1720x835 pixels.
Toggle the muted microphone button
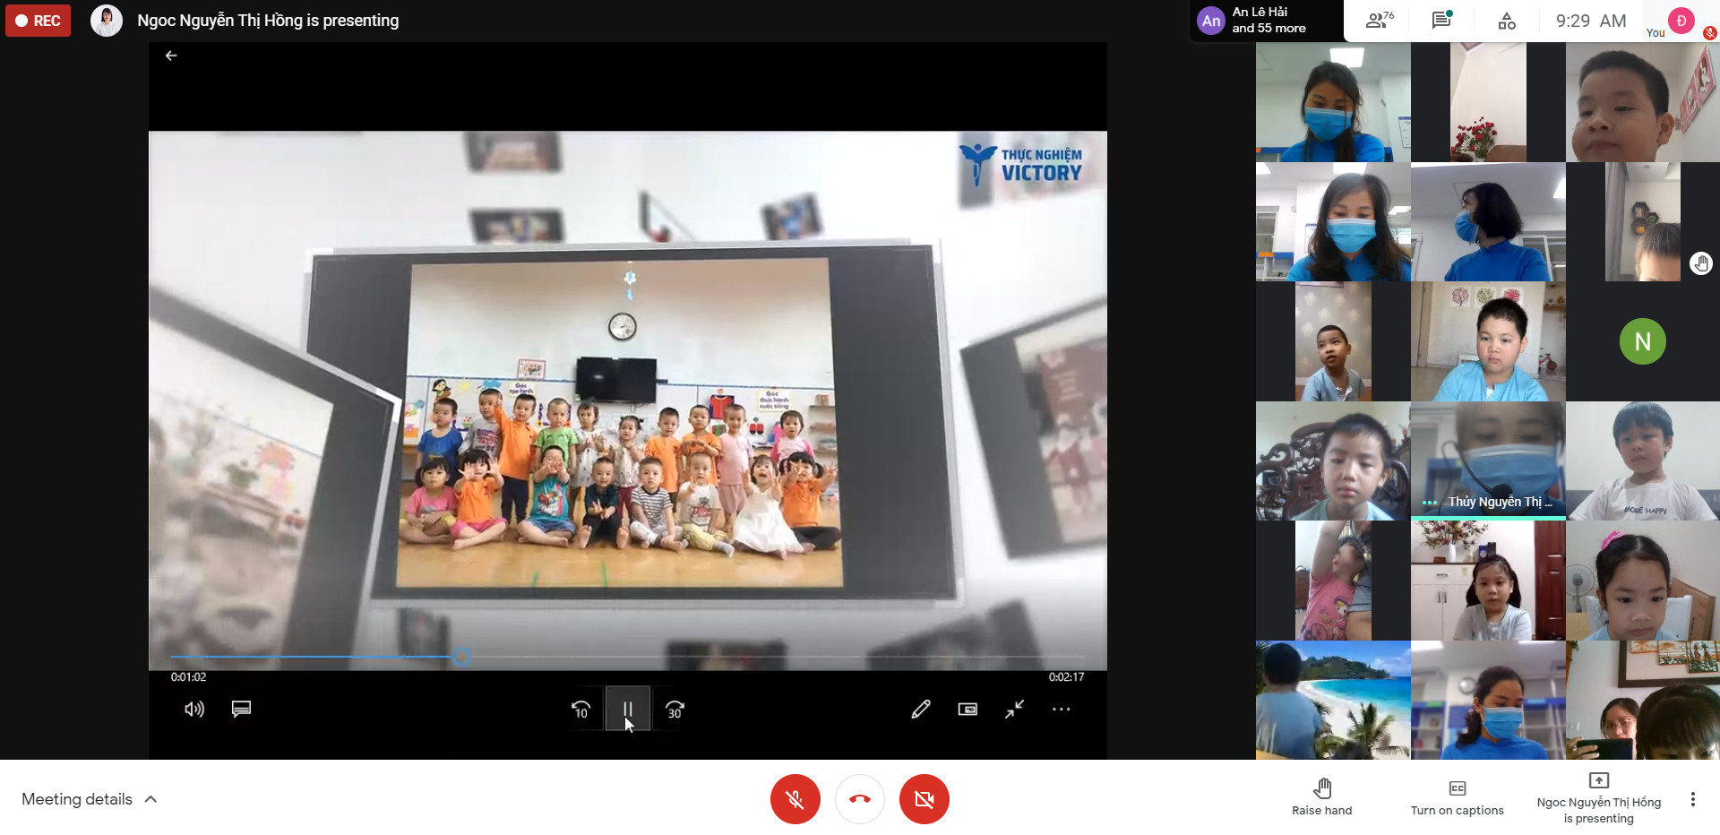click(795, 799)
